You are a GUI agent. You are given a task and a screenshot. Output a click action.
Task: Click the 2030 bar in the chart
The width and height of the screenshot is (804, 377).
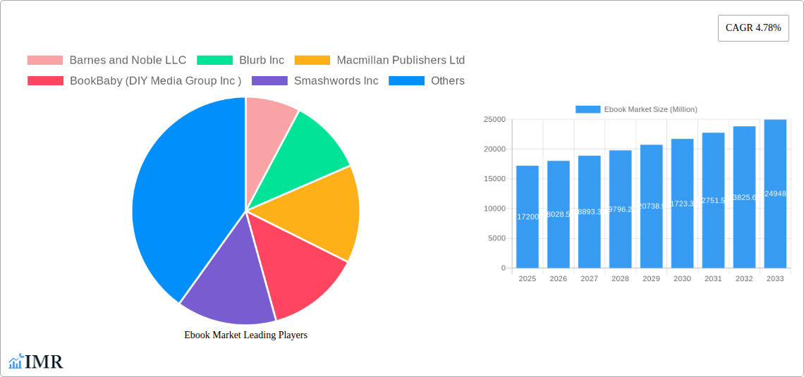coord(683,204)
